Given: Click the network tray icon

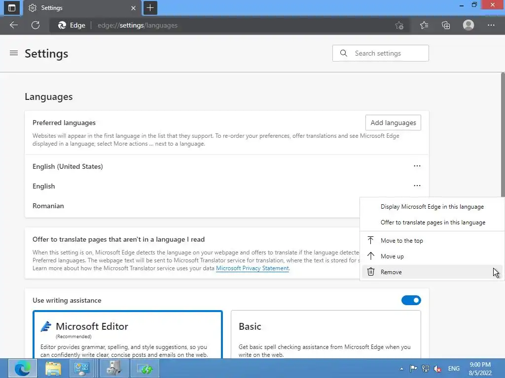Looking at the screenshot, I should [x=426, y=369].
